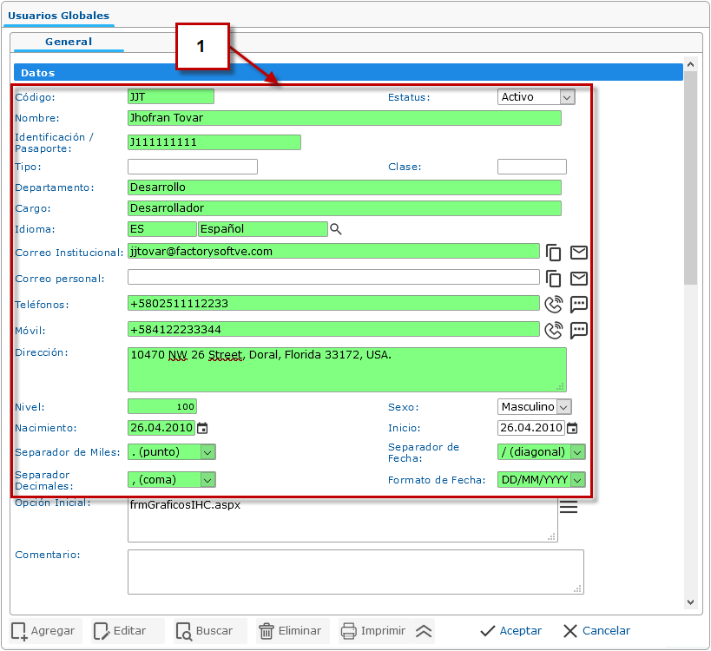Click the copy icon beside Correo Institucional
This screenshot has height=651, width=711.
coord(554,253)
